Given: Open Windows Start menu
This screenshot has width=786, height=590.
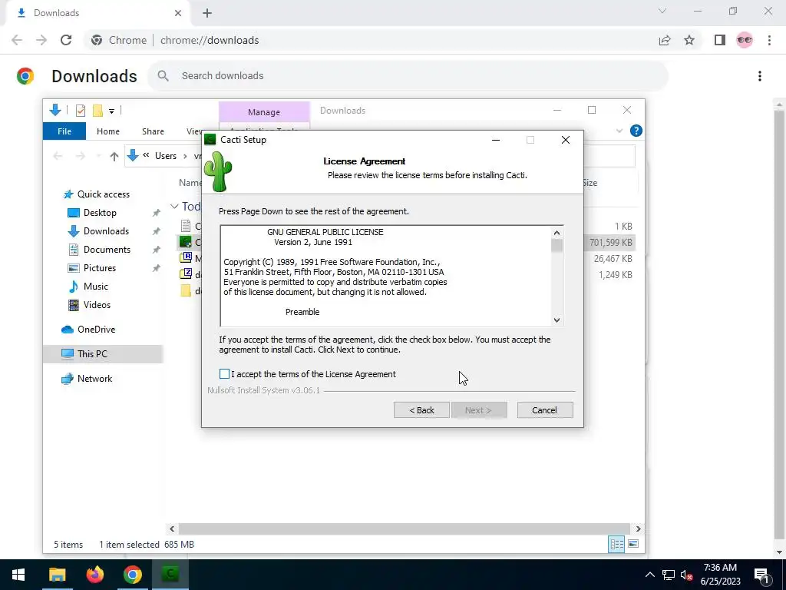Looking at the screenshot, I should (x=18, y=575).
